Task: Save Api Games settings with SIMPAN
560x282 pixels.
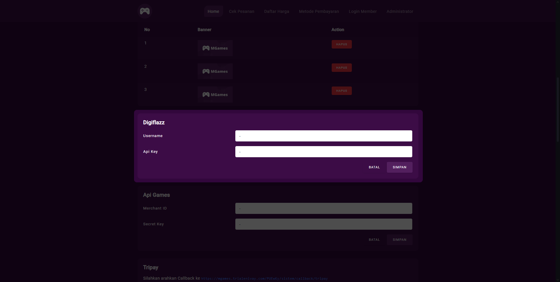Action: click(399, 240)
